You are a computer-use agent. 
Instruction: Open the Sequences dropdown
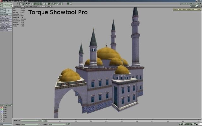click(30, 120)
